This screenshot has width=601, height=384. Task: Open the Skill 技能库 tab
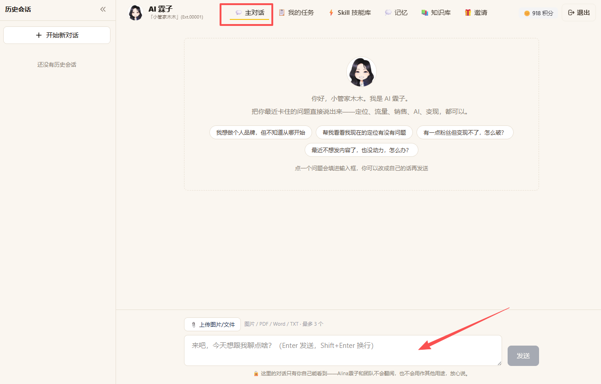(350, 13)
